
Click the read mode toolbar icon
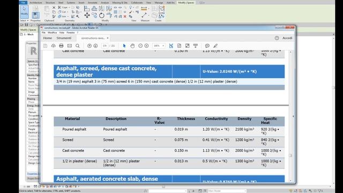click(195, 46)
